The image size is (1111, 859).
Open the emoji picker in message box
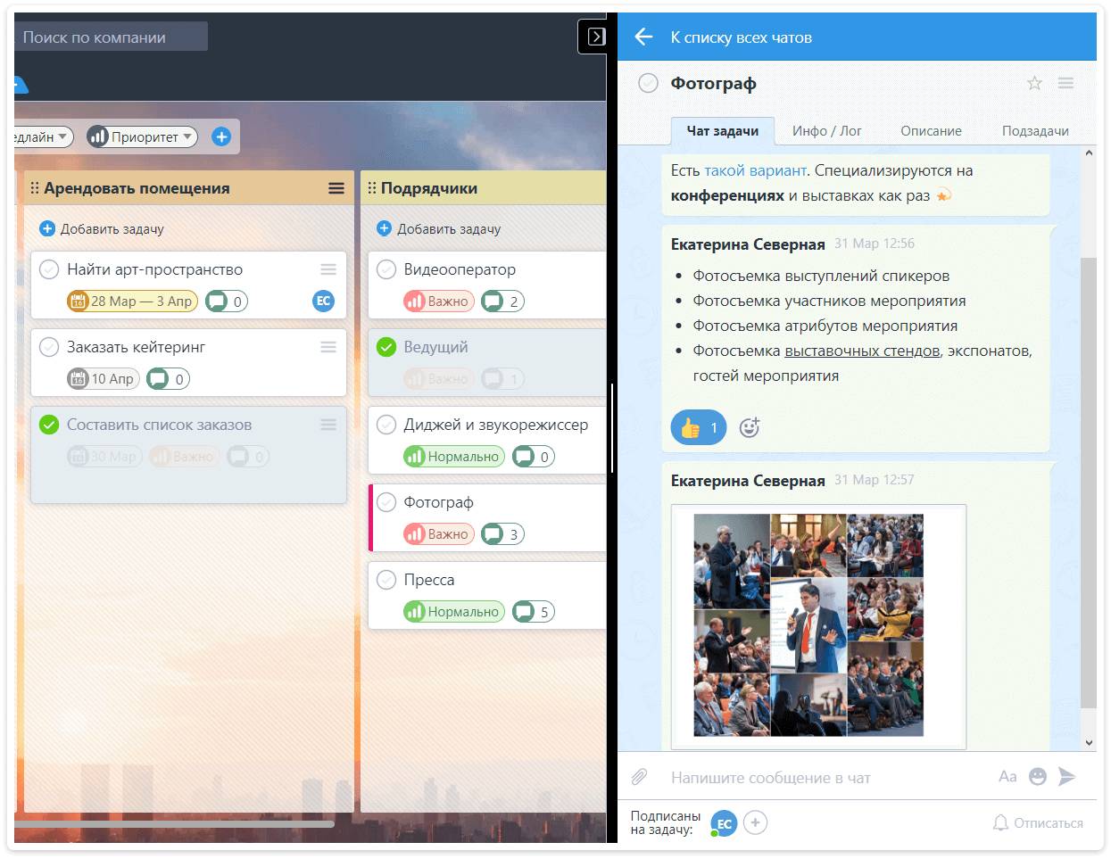coord(1037,777)
